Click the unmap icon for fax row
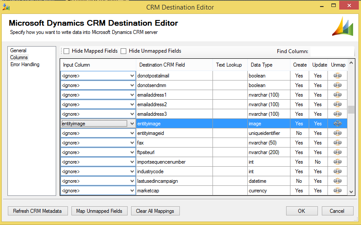 pyautogui.click(x=337, y=143)
